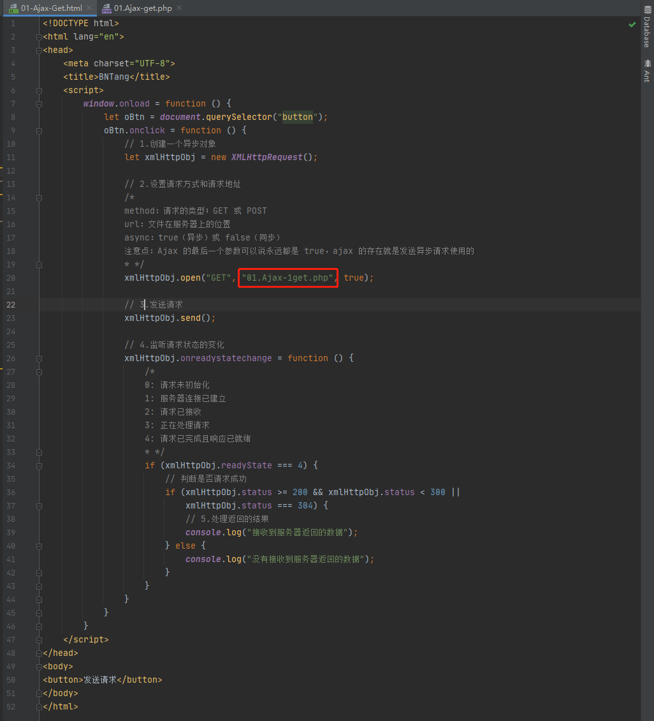This screenshot has height=721, width=654.
Task: Collapse the html lang="en" block on line 2
Action: point(39,37)
